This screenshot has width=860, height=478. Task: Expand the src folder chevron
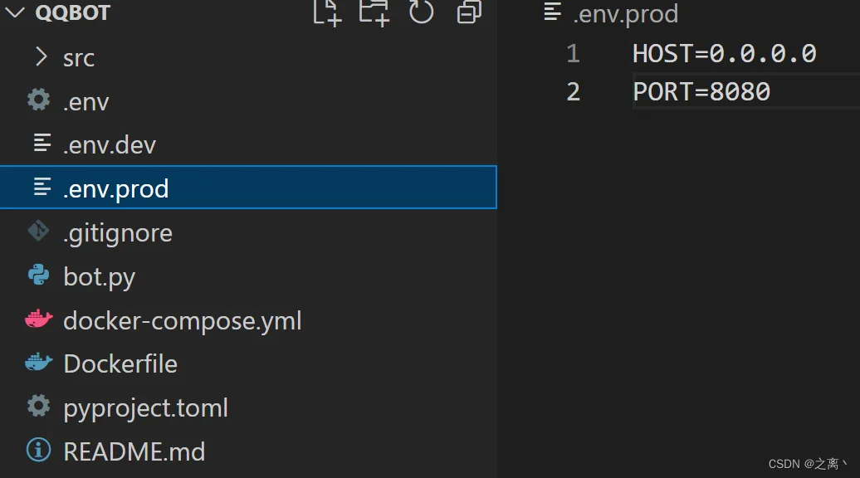[42, 56]
